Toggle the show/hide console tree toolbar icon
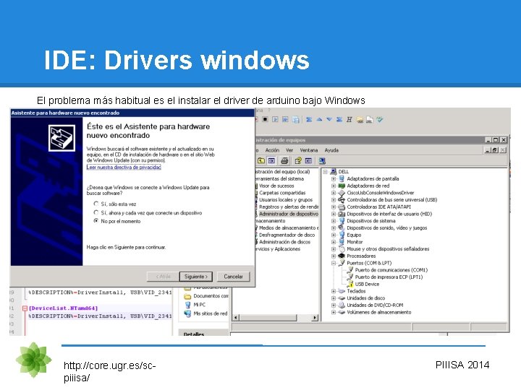Screen dimensions: 521x390 click(271, 161)
